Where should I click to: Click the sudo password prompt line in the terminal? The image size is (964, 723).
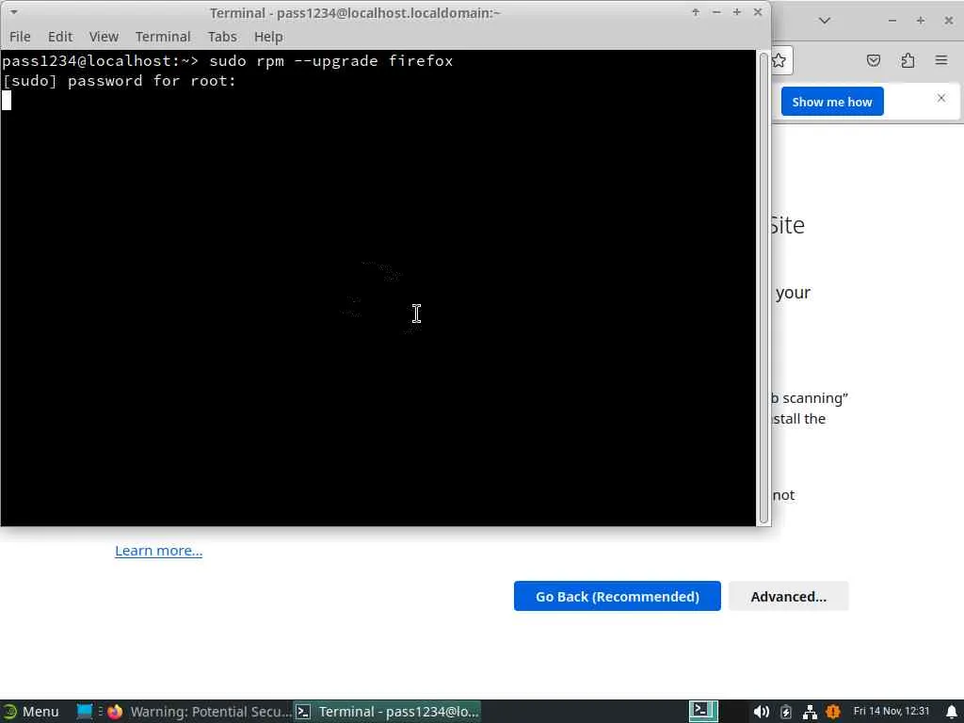pos(120,81)
